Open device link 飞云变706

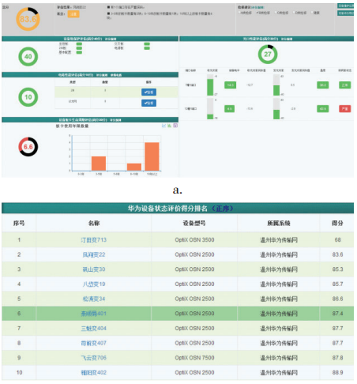coord(94,358)
